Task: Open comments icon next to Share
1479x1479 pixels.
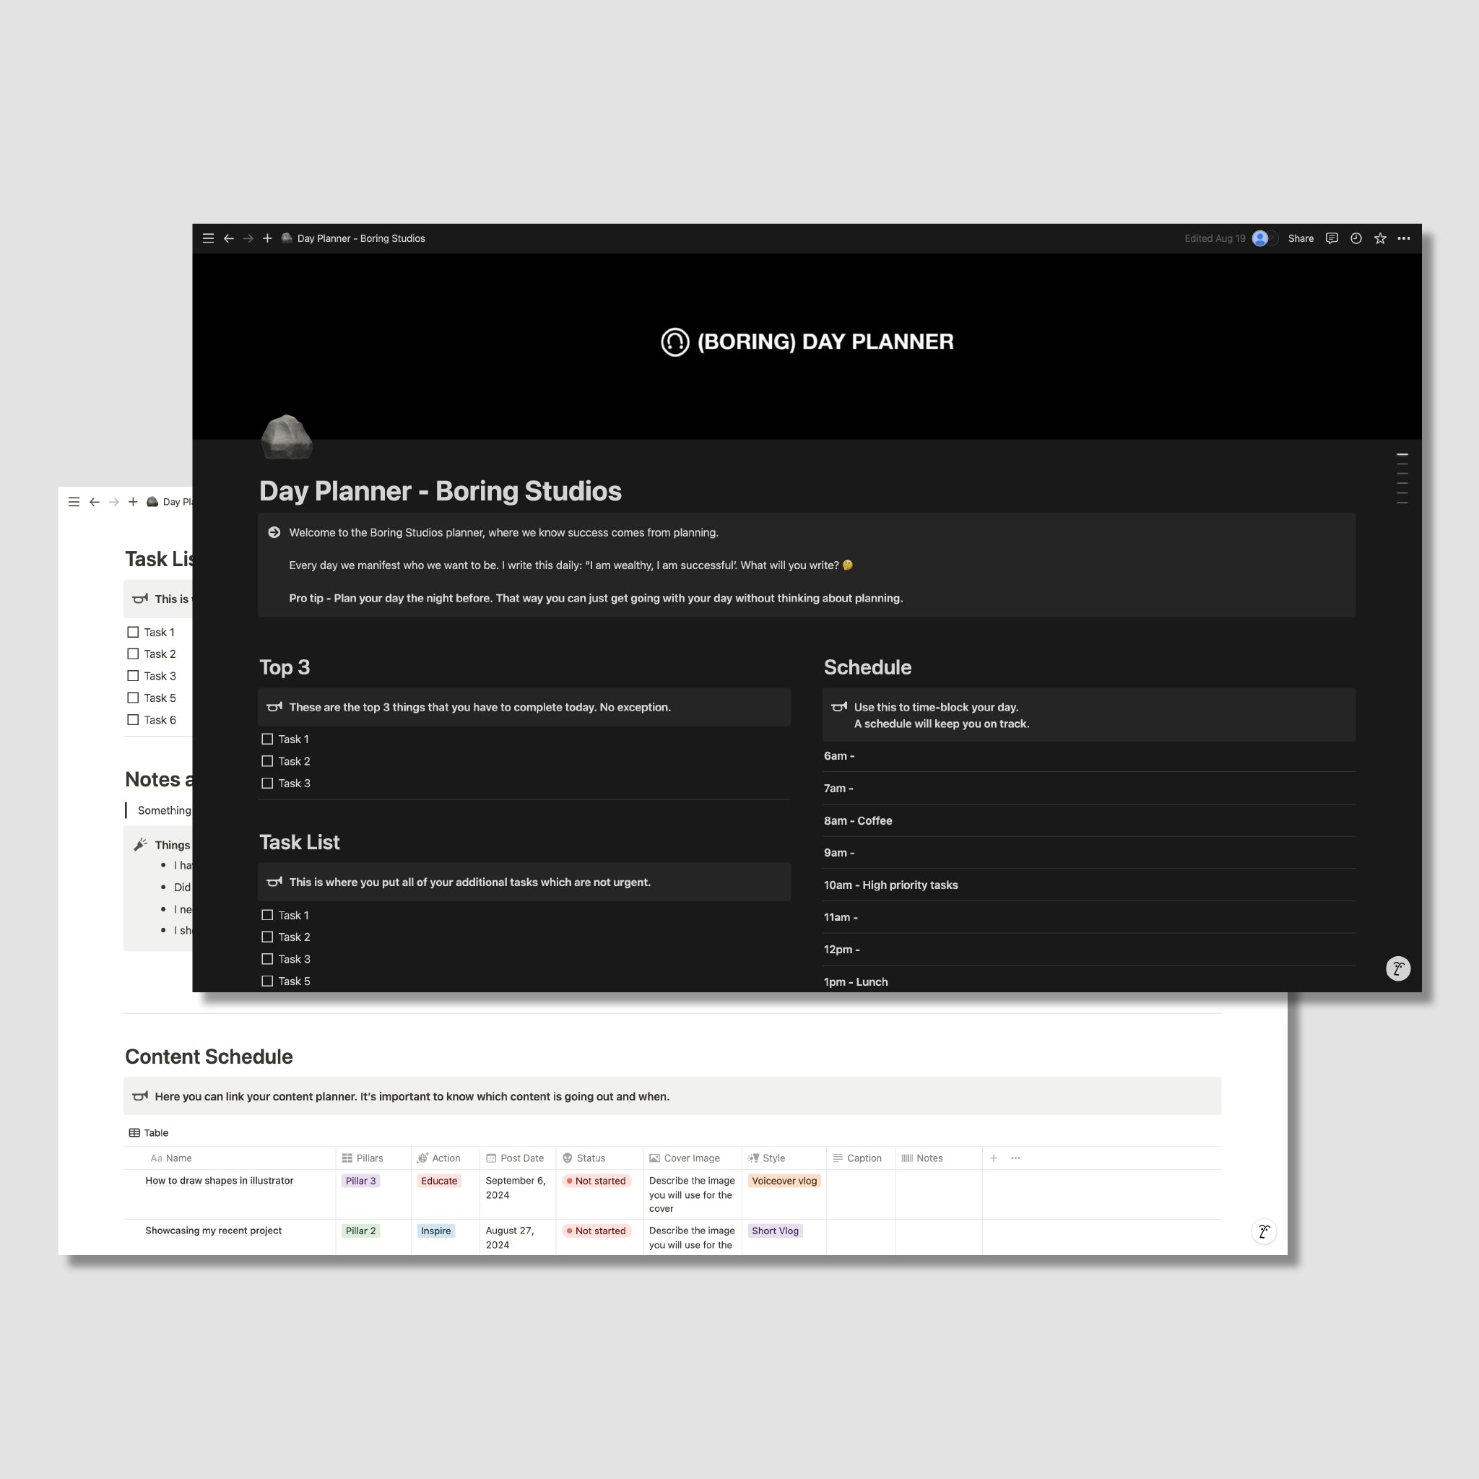Action: pos(1332,238)
